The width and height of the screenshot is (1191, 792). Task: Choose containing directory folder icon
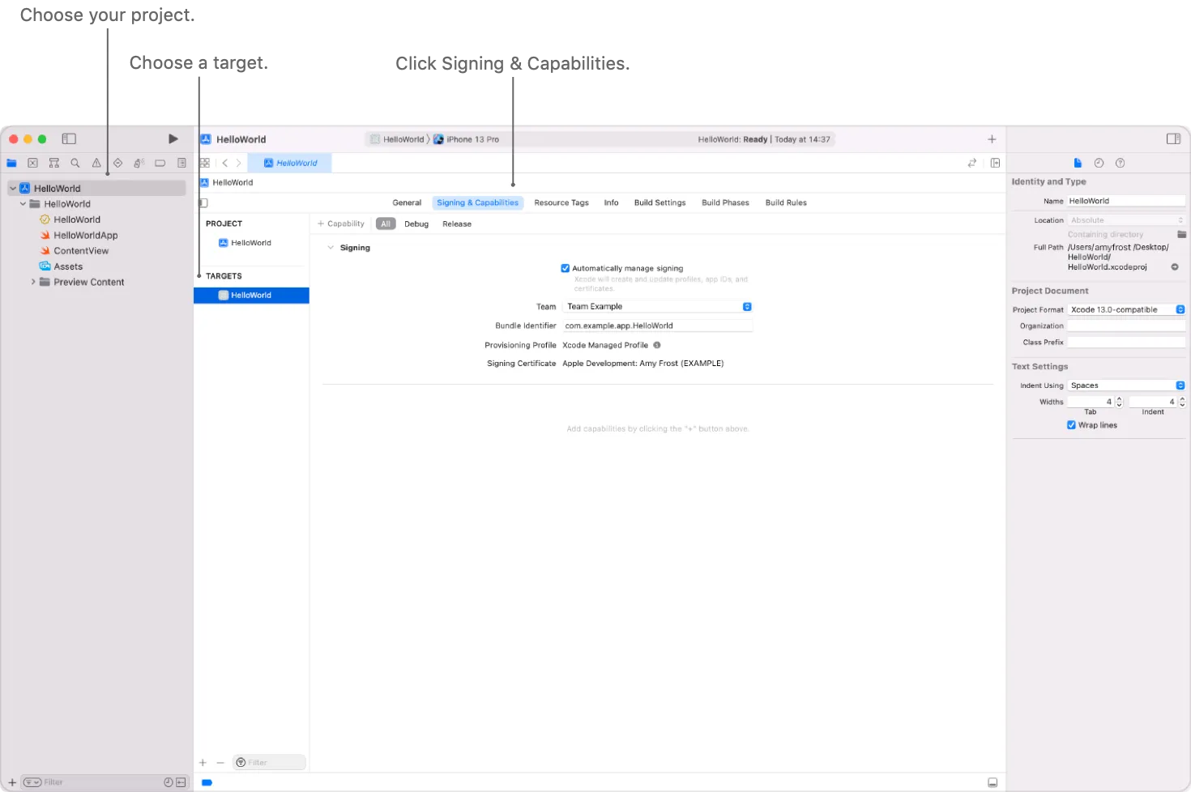[1181, 234]
